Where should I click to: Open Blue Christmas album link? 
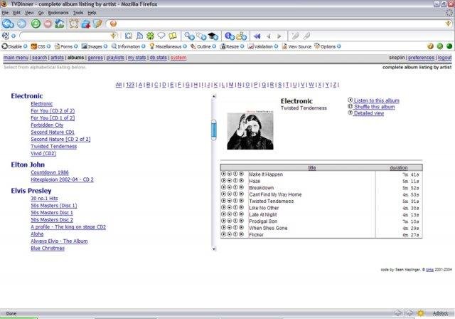click(48, 248)
